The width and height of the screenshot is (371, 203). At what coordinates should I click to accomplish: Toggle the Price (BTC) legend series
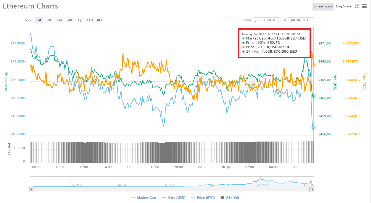203,198
